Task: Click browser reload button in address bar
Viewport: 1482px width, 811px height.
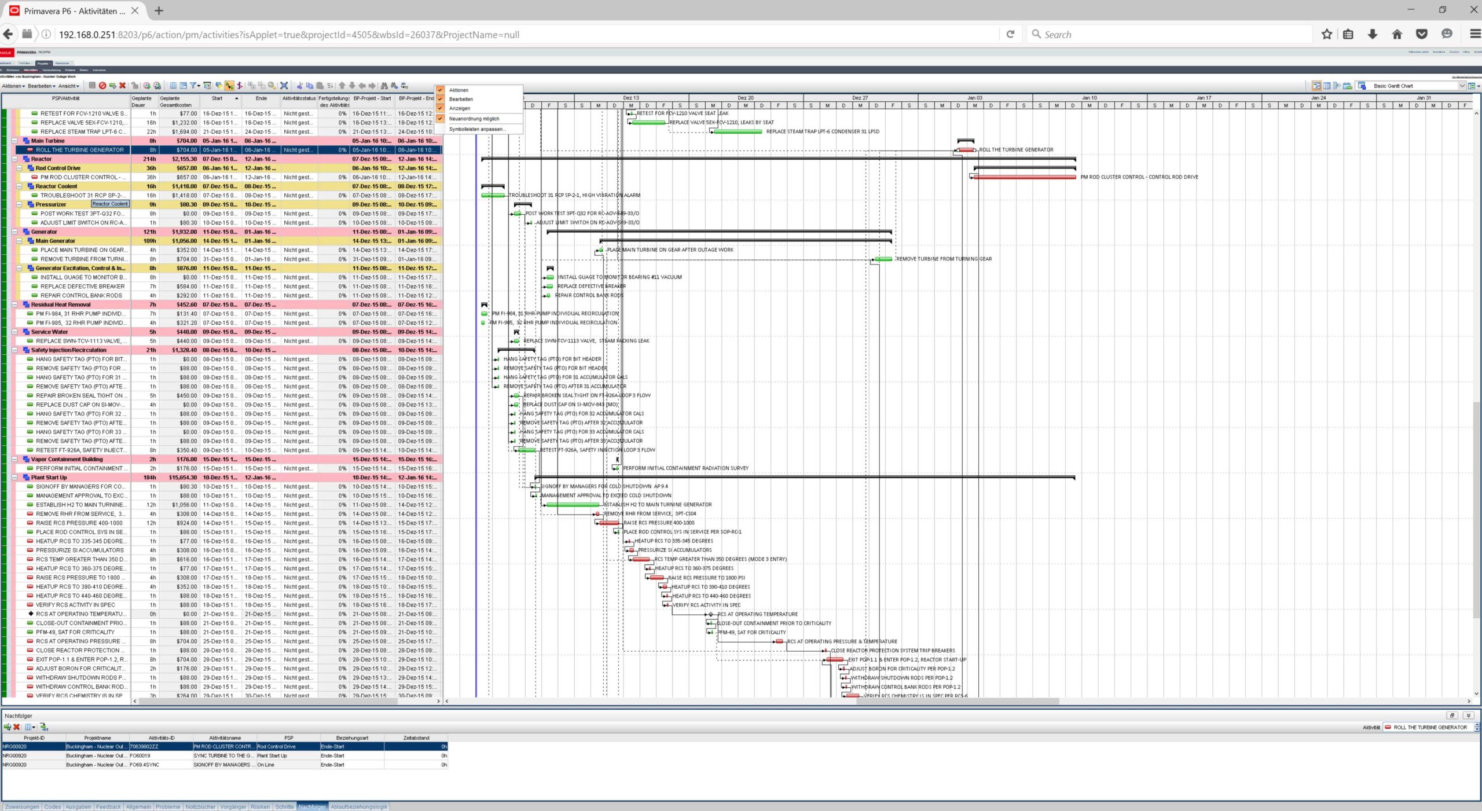Action: coord(1010,34)
